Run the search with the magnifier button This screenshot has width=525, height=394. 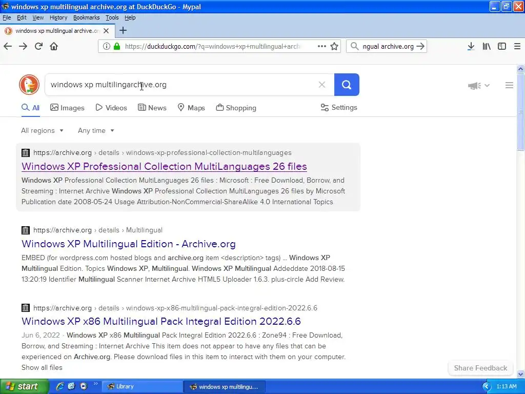click(x=347, y=85)
